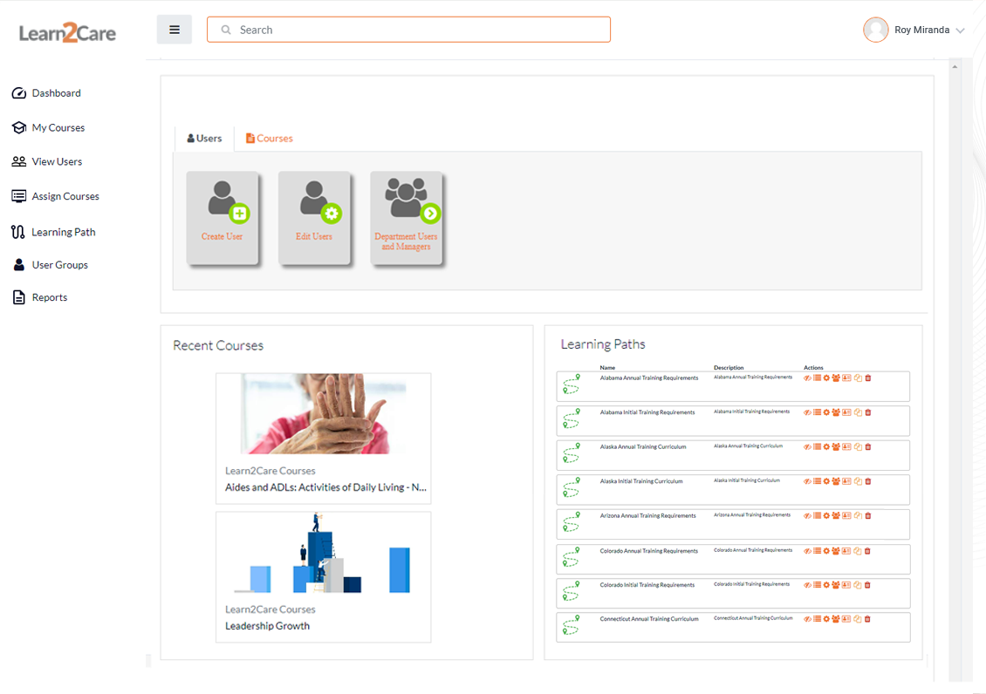This screenshot has width=986, height=694.
Task: Select the Users tab
Action: point(205,139)
